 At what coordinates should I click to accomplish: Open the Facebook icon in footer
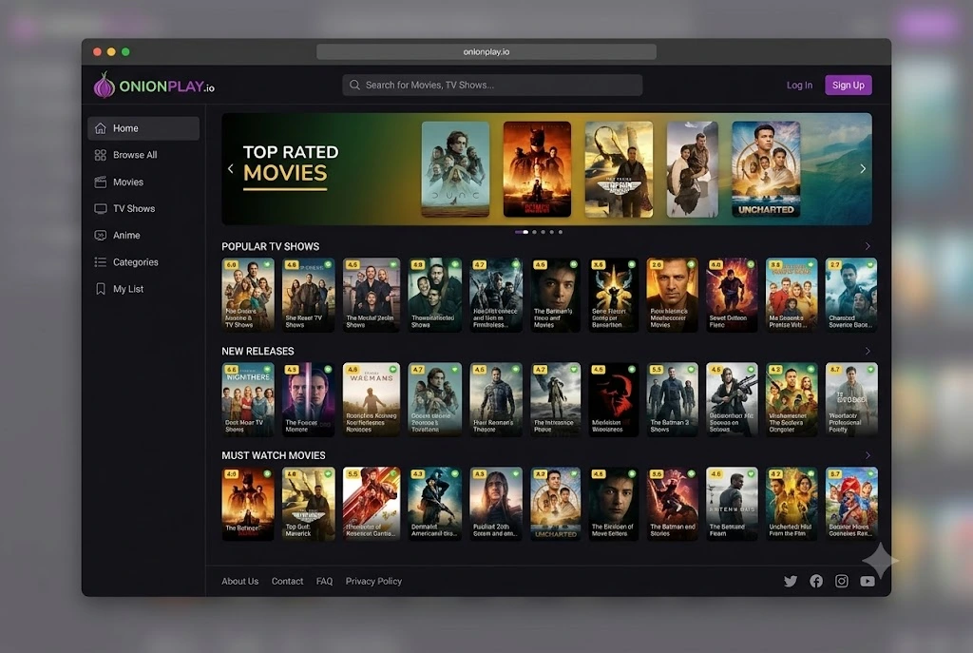pyautogui.click(x=816, y=581)
